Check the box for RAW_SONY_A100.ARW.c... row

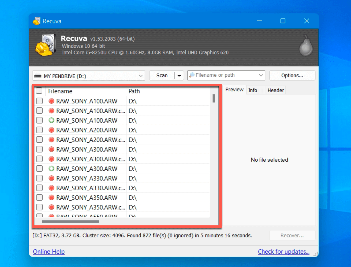[x=39, y=111]
